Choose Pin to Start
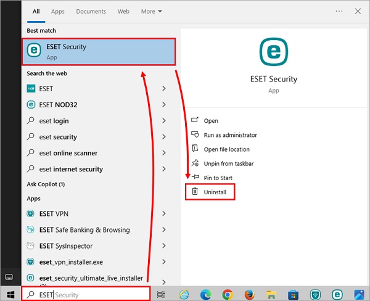The width and height of the screenshot is (370, 301). (x=218, y=178)
